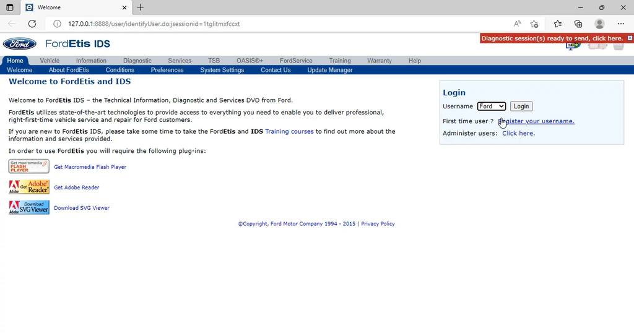Open System Settings in the submenu
Screen dimensions: 634x333
pyautogui.click(x=222, y=70)
